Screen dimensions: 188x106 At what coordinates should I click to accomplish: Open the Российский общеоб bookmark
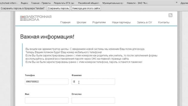click(x=89, y=3)
